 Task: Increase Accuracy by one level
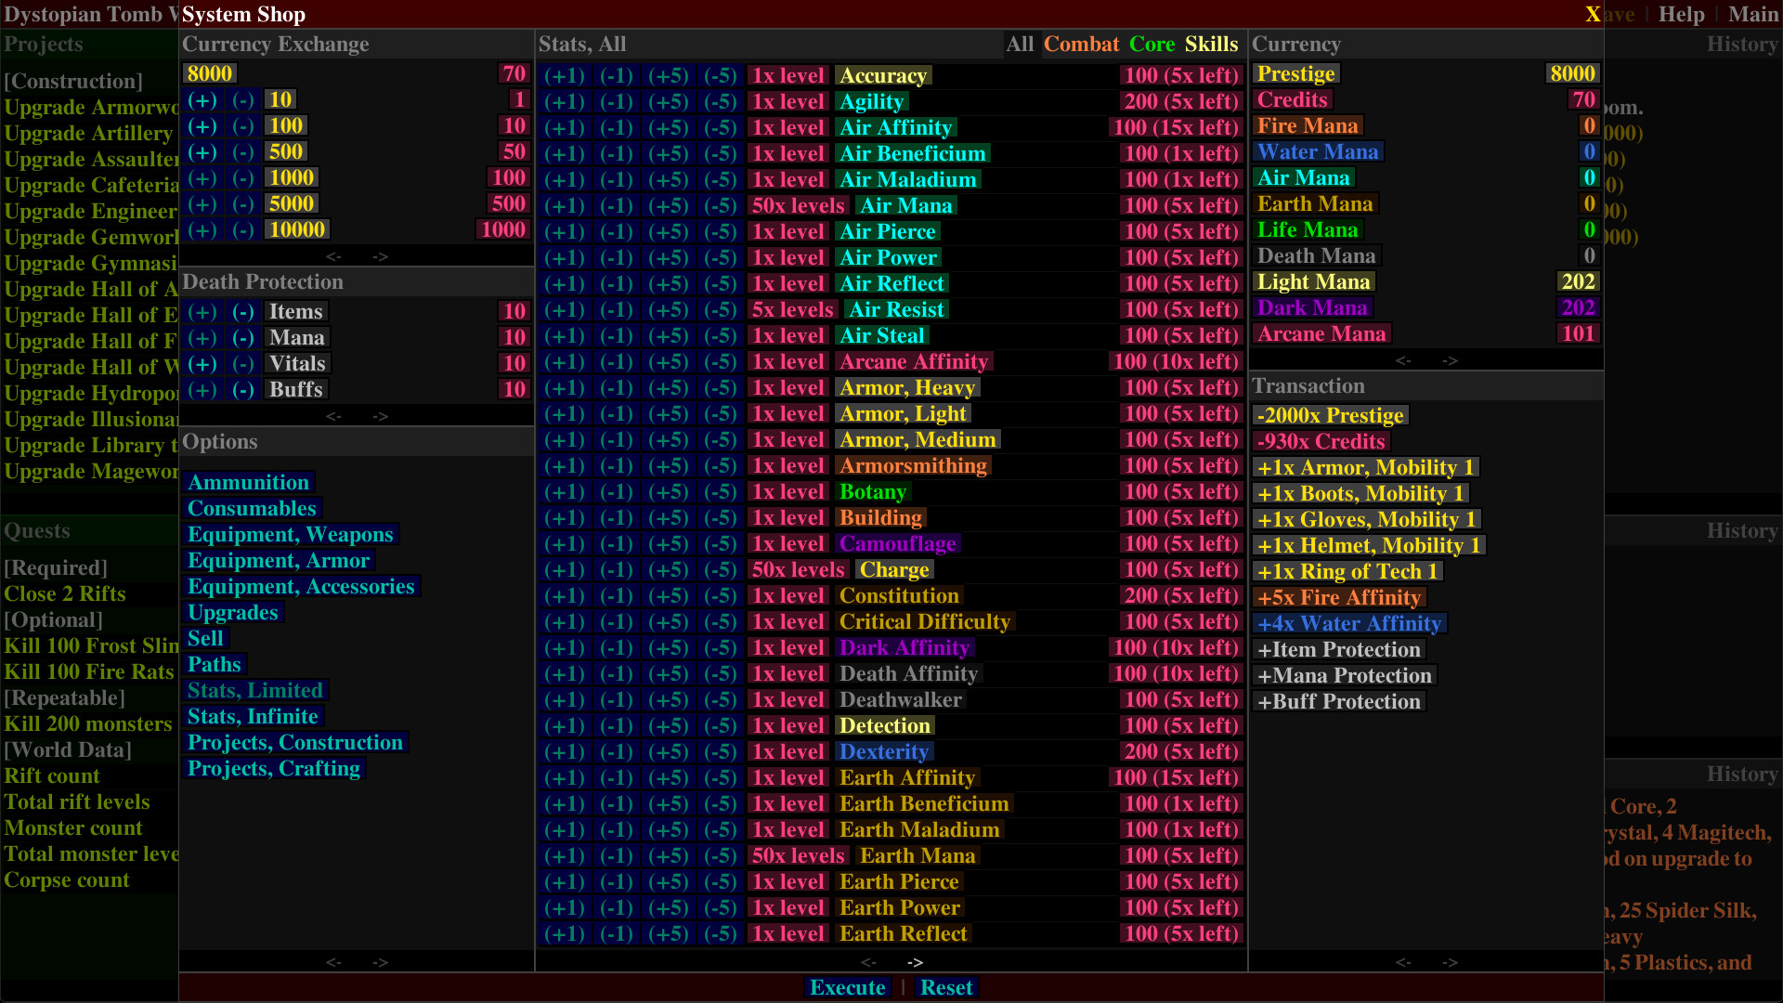coord(564,75)
